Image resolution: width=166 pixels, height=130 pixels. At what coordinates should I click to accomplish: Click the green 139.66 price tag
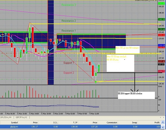click(161, 29)
